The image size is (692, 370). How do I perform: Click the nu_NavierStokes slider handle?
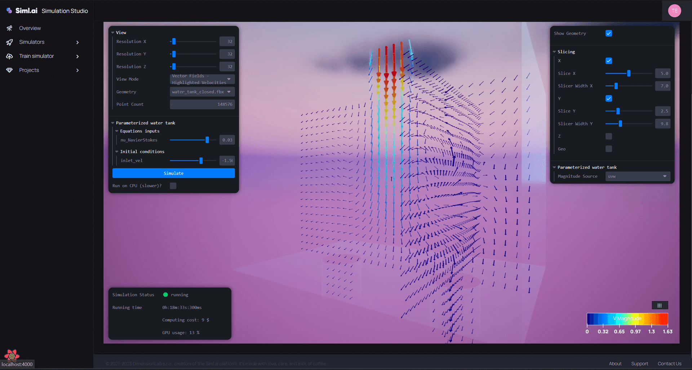tap(208, 140)
